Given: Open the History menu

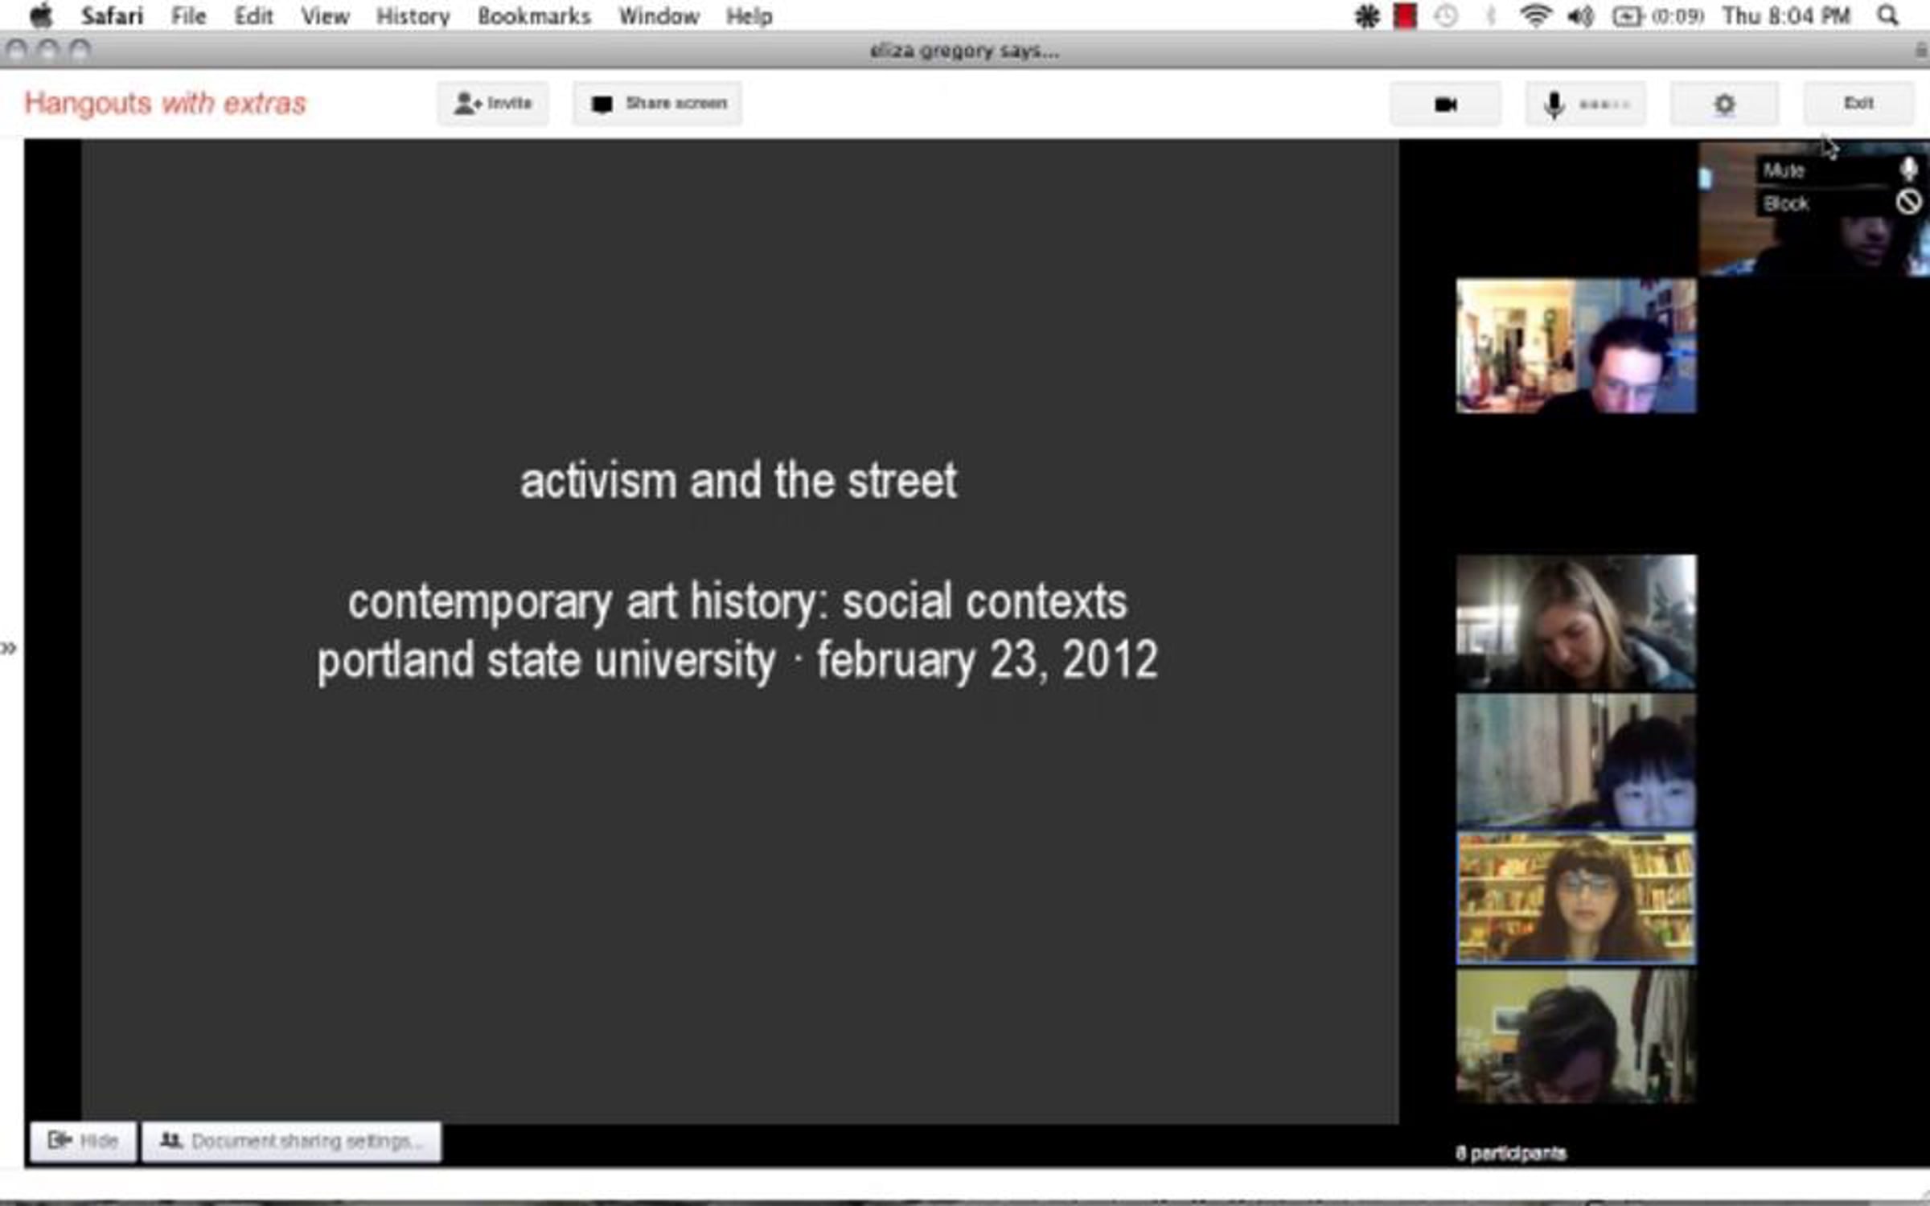Looking at the screenshot, I should point(413,16).
